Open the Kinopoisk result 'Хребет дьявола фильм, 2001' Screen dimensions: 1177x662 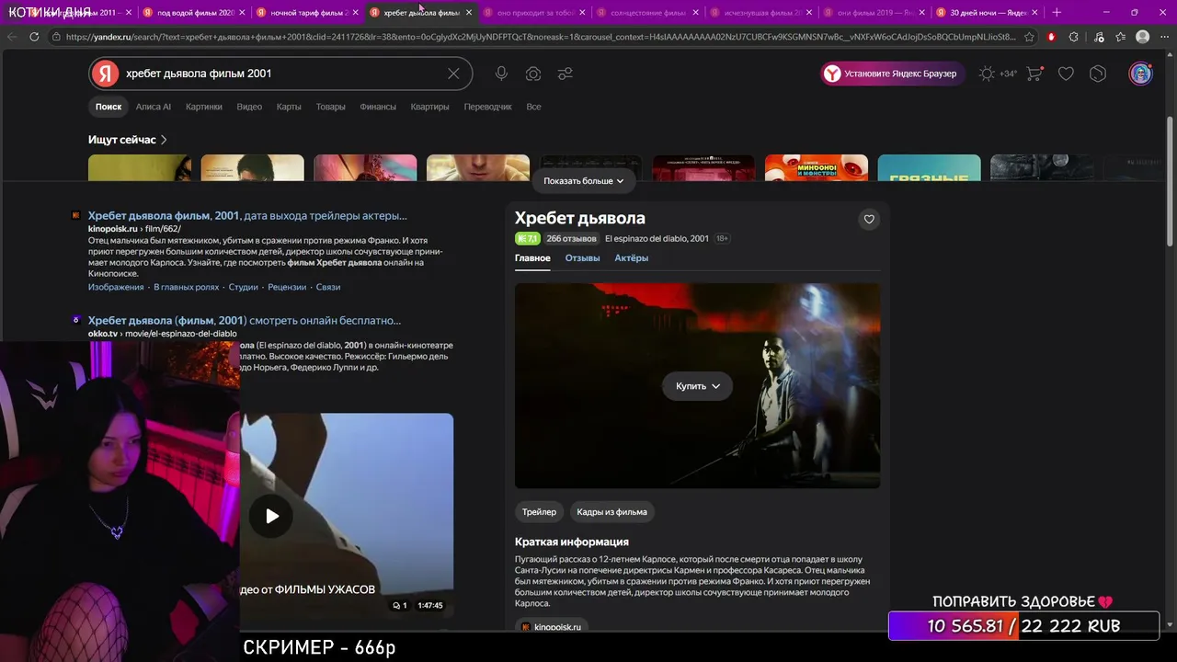click(247, 216)
